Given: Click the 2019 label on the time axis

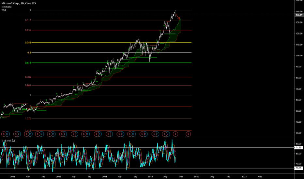Looking at the screenshot, I should (x=150, y=176).
